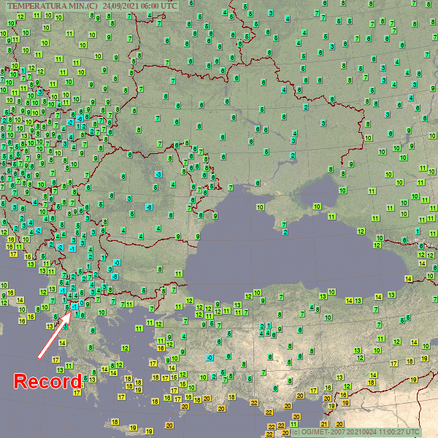Screen dimensions: 438x438
Task: Click the cyan "1" marker in the Caucasus
Action: coord(418,231)
